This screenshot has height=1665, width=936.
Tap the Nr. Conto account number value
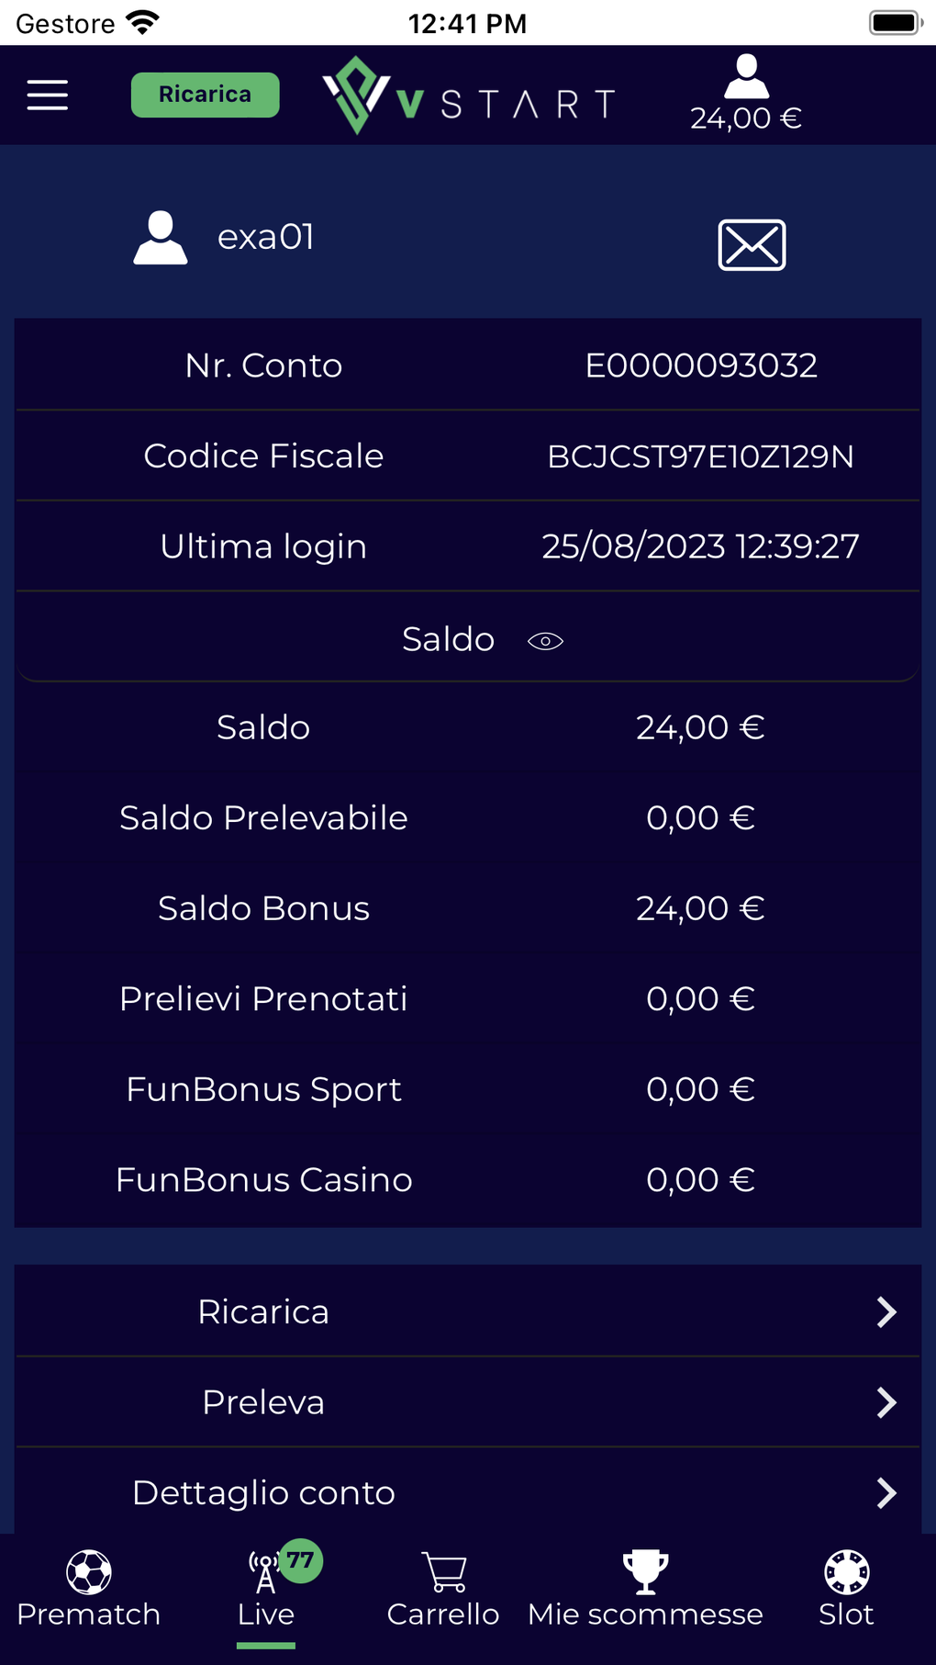(701, 366)
